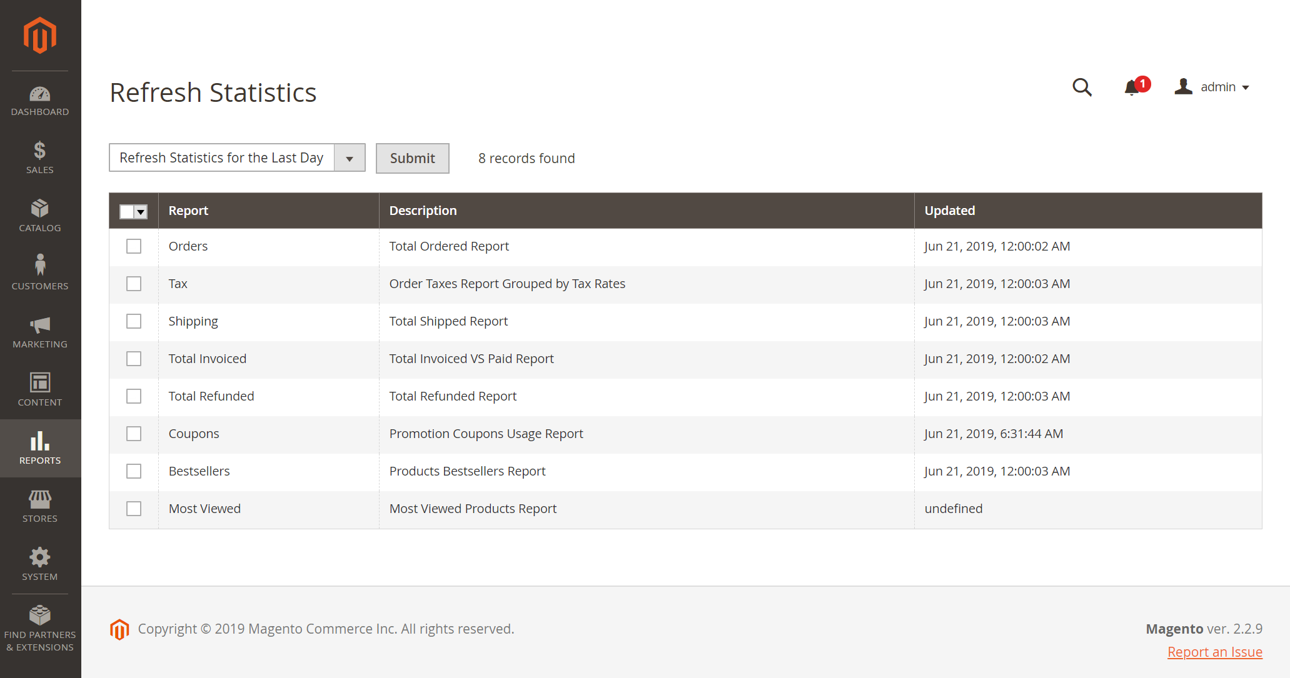The height and width of the screenshot is (678, 1290).
Task: Click the Report an Issue link
Action: click(1214, 652)
